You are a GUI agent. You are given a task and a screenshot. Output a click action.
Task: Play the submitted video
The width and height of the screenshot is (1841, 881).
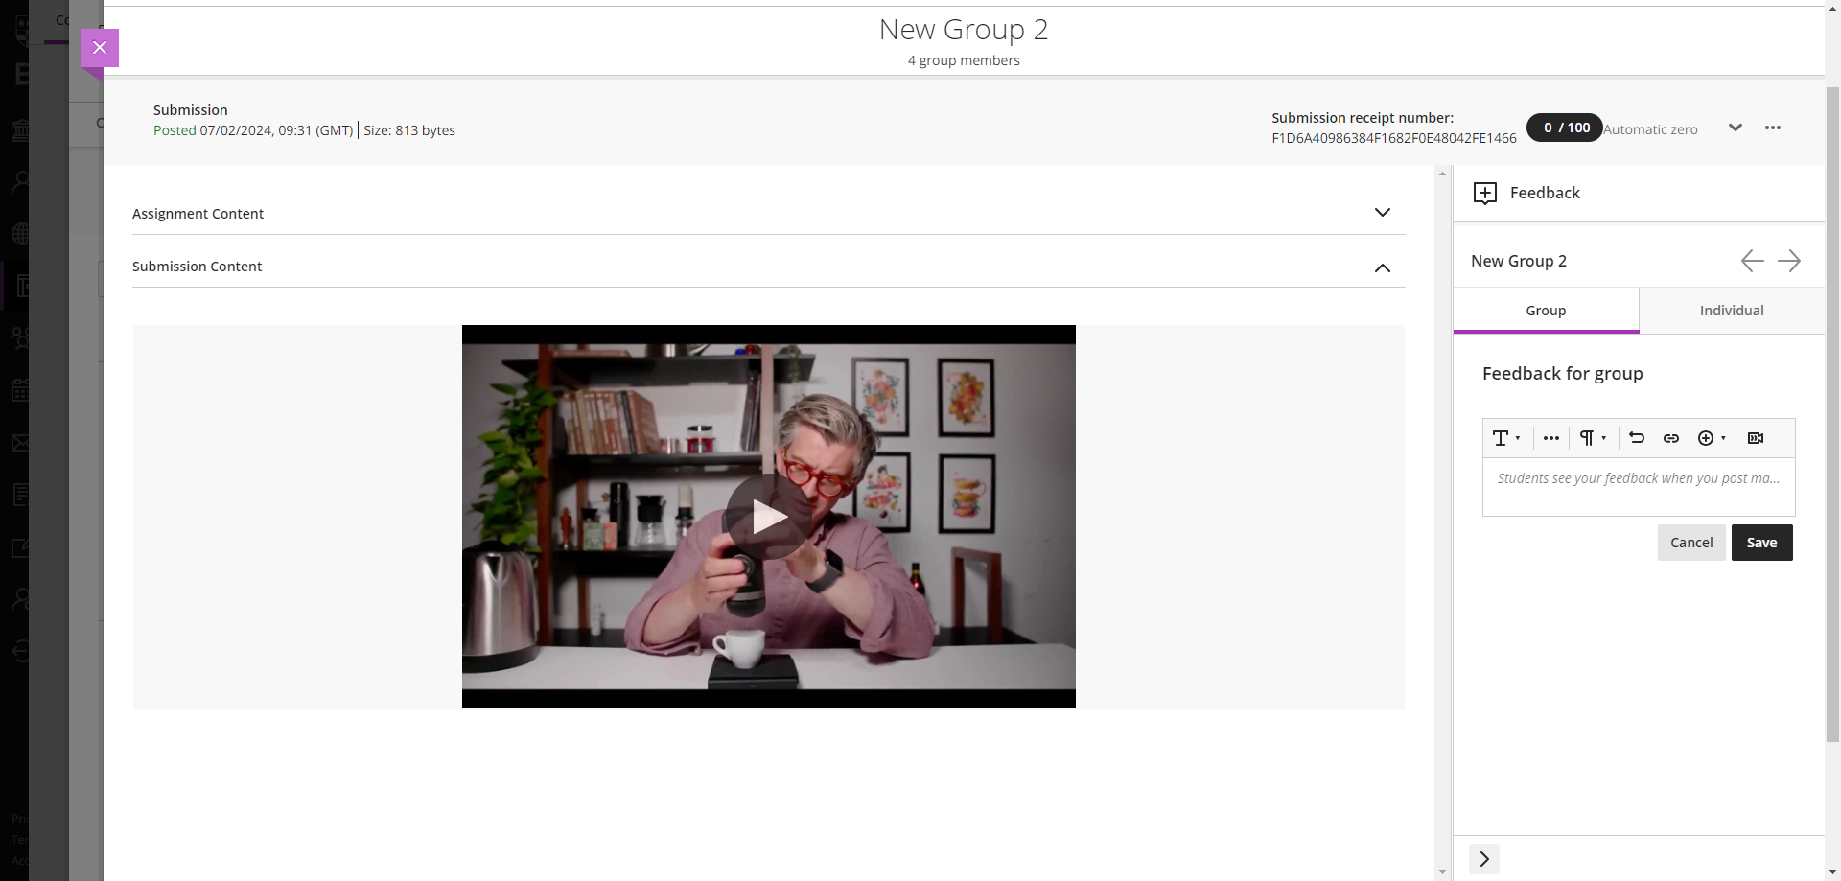[x=768, y=515]
